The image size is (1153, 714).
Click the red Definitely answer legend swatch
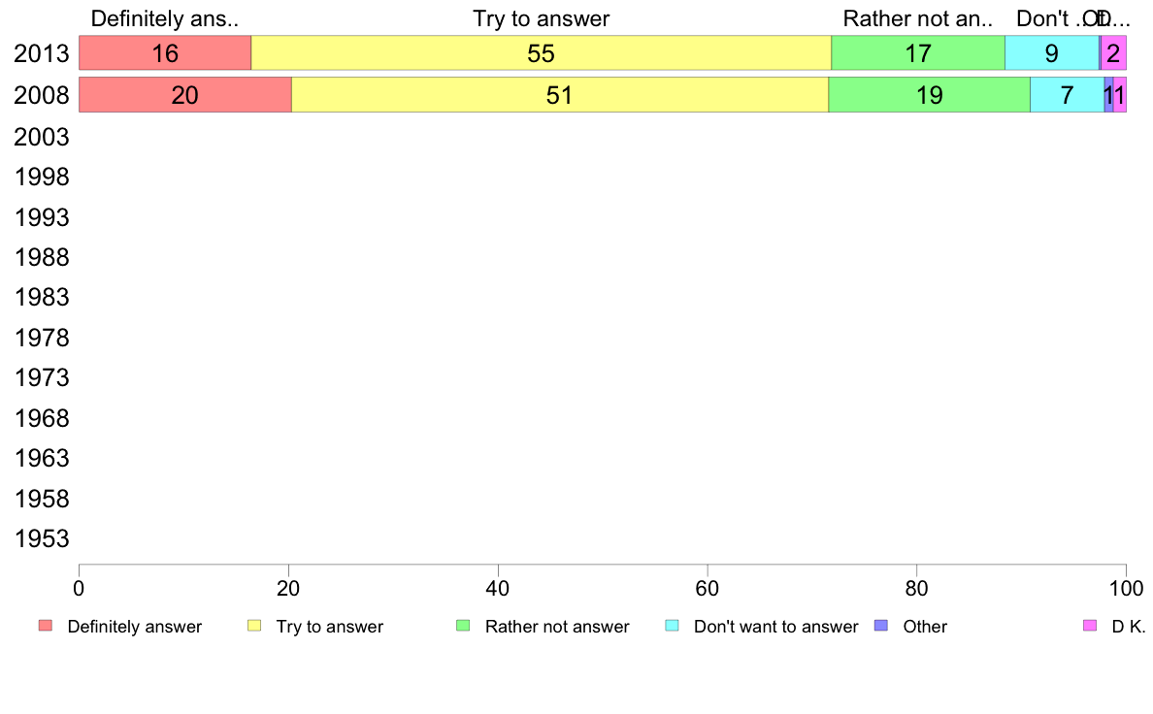coord(45,626)
